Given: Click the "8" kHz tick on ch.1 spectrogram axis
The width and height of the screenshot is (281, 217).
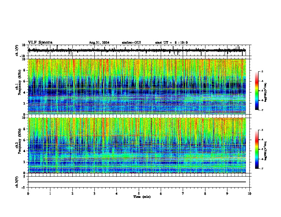Looking at the screenshot, I should pos(25,70).
